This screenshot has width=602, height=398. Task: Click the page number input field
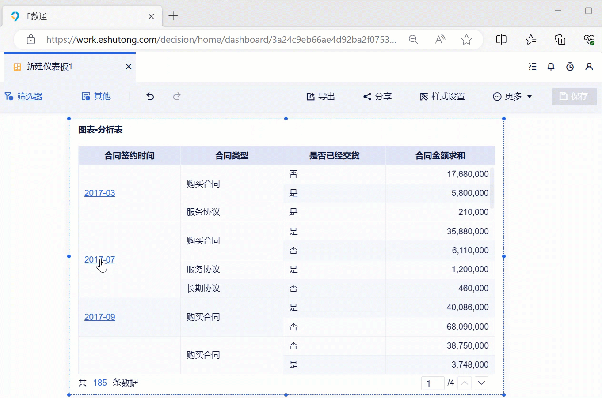coord(433,383)
